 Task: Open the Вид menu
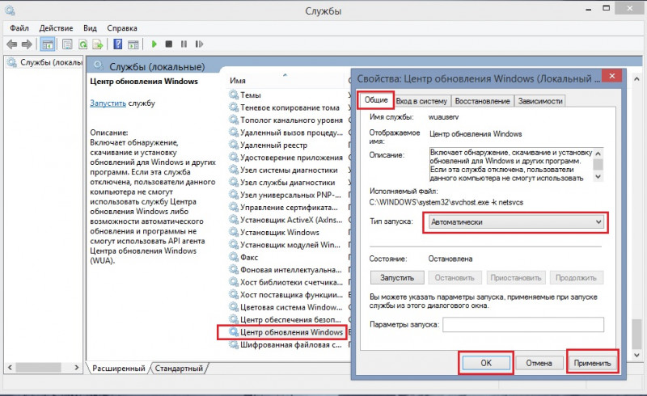point(90,28)
